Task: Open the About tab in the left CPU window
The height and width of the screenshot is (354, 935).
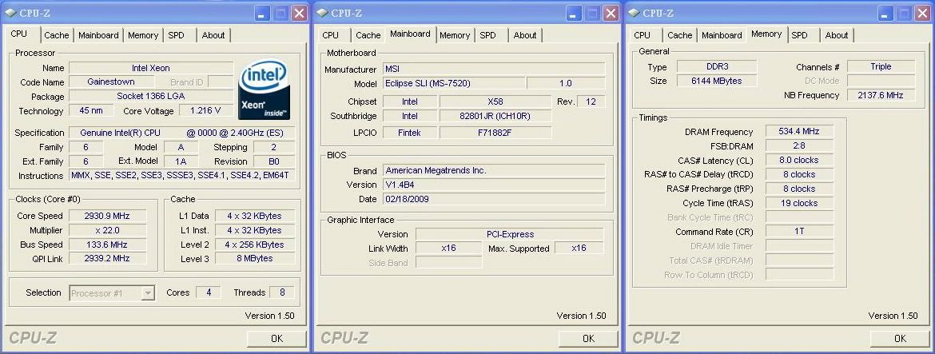Action: click(213, 35)
